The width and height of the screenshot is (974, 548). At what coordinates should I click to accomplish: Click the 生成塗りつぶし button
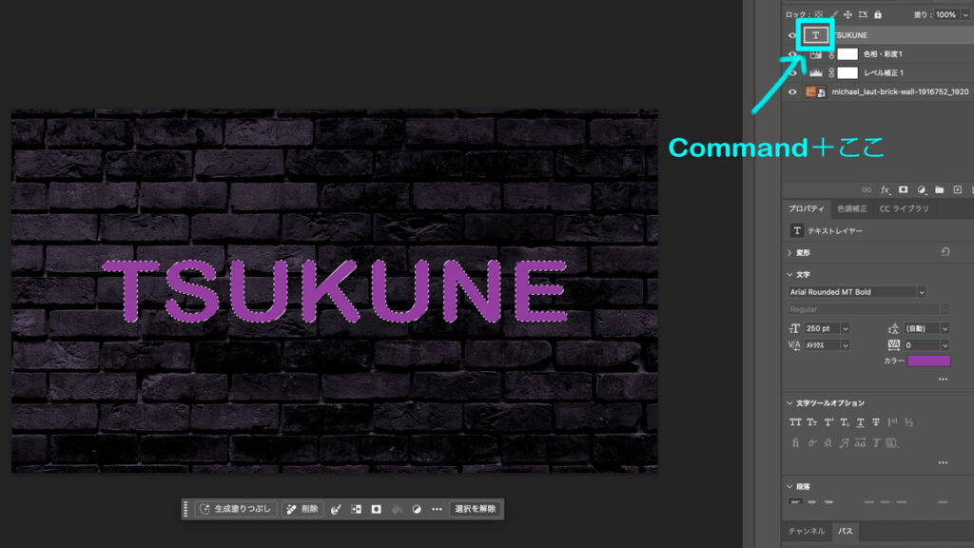point(236,509)
